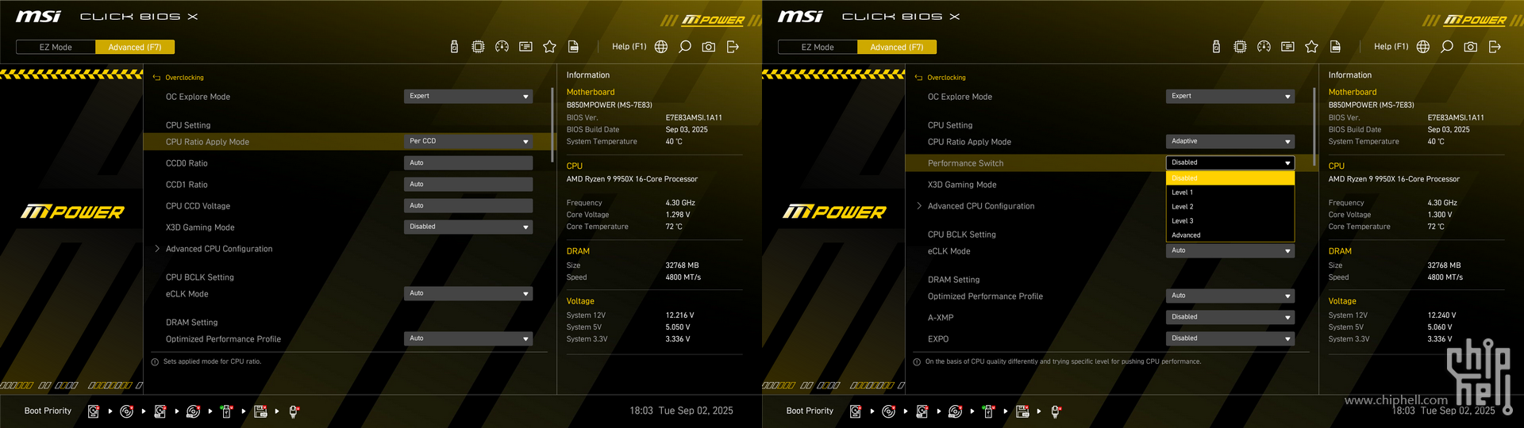The image size is (1524, 428).
Task: Open A-XMP dropdown in right window
Action: click(1230, 318)
